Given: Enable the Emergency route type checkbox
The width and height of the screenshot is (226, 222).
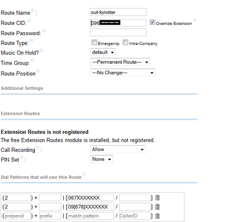Looking at the screenshot, I should click(x=94, y=42).
